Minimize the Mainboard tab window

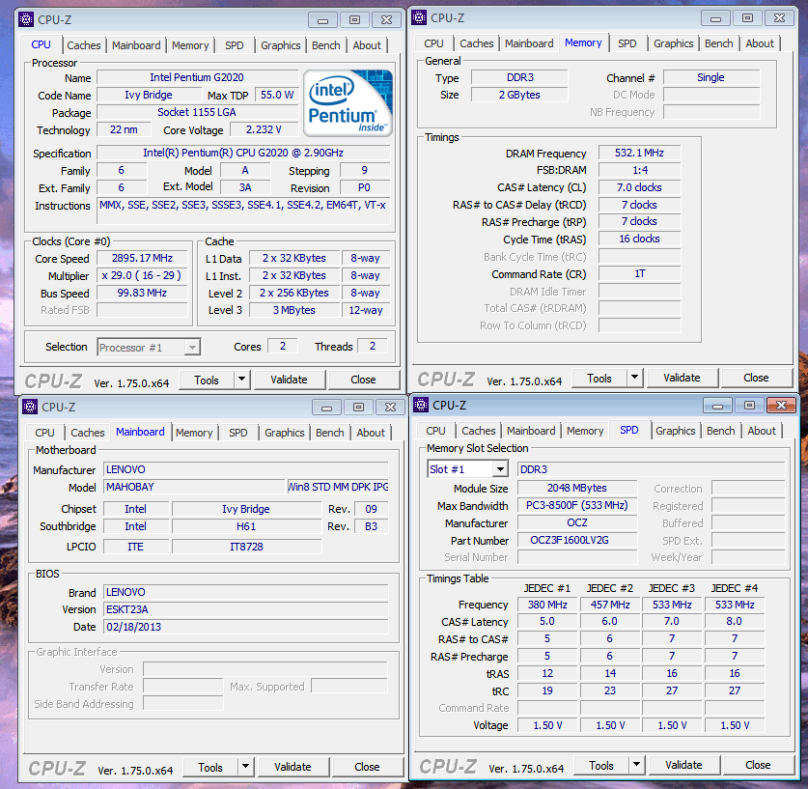(326, 408)
